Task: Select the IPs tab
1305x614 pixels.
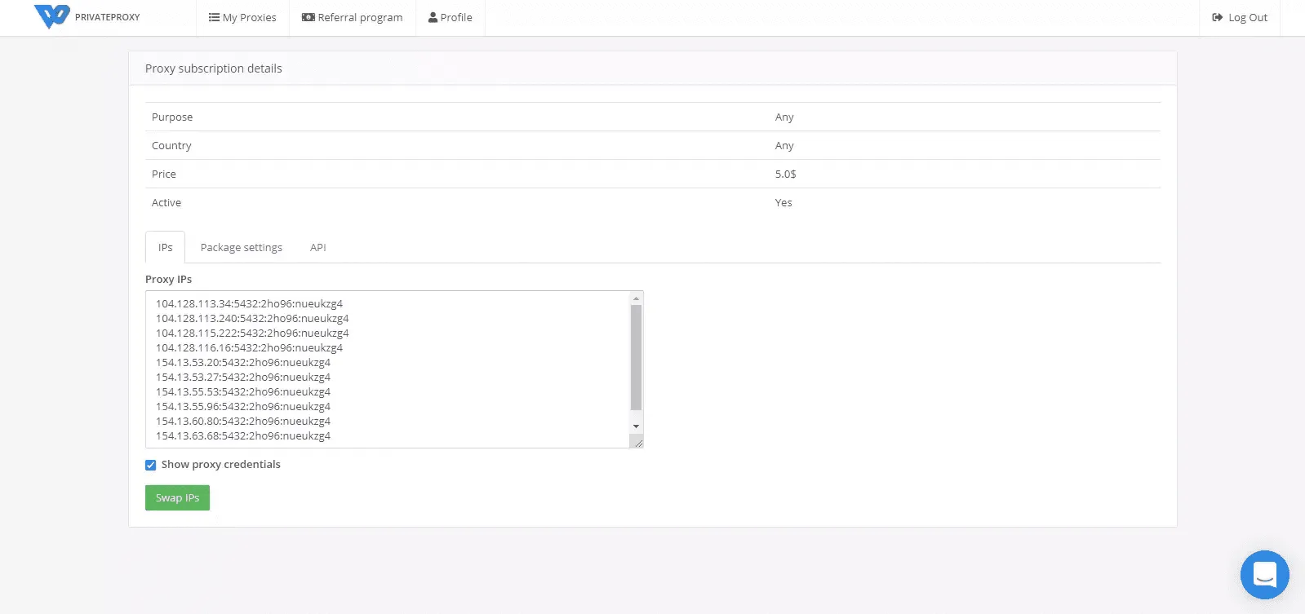Action: coord(165,247)
